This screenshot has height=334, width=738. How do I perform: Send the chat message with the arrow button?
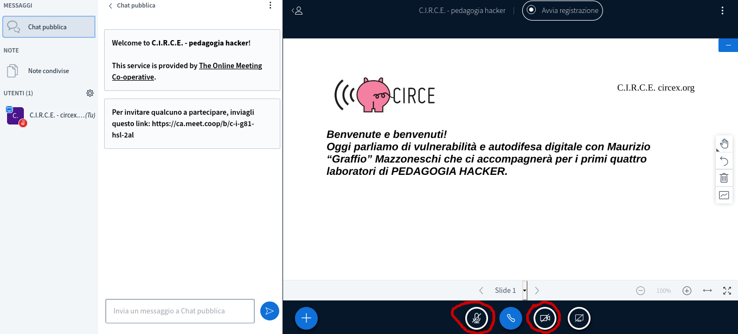tap(269, 311)
